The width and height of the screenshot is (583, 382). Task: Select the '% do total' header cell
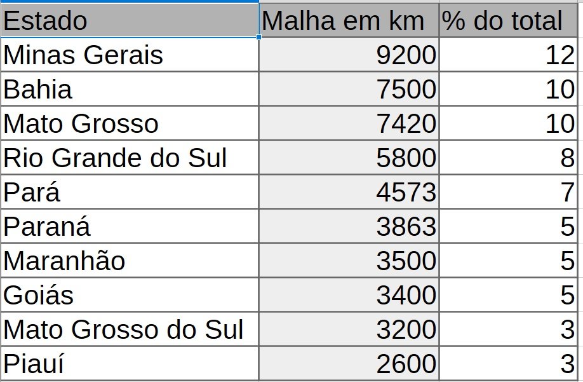point(507,20)
